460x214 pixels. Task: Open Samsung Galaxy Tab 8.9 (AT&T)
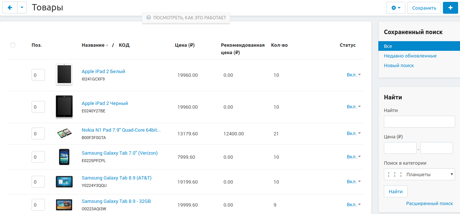point(117,178)
